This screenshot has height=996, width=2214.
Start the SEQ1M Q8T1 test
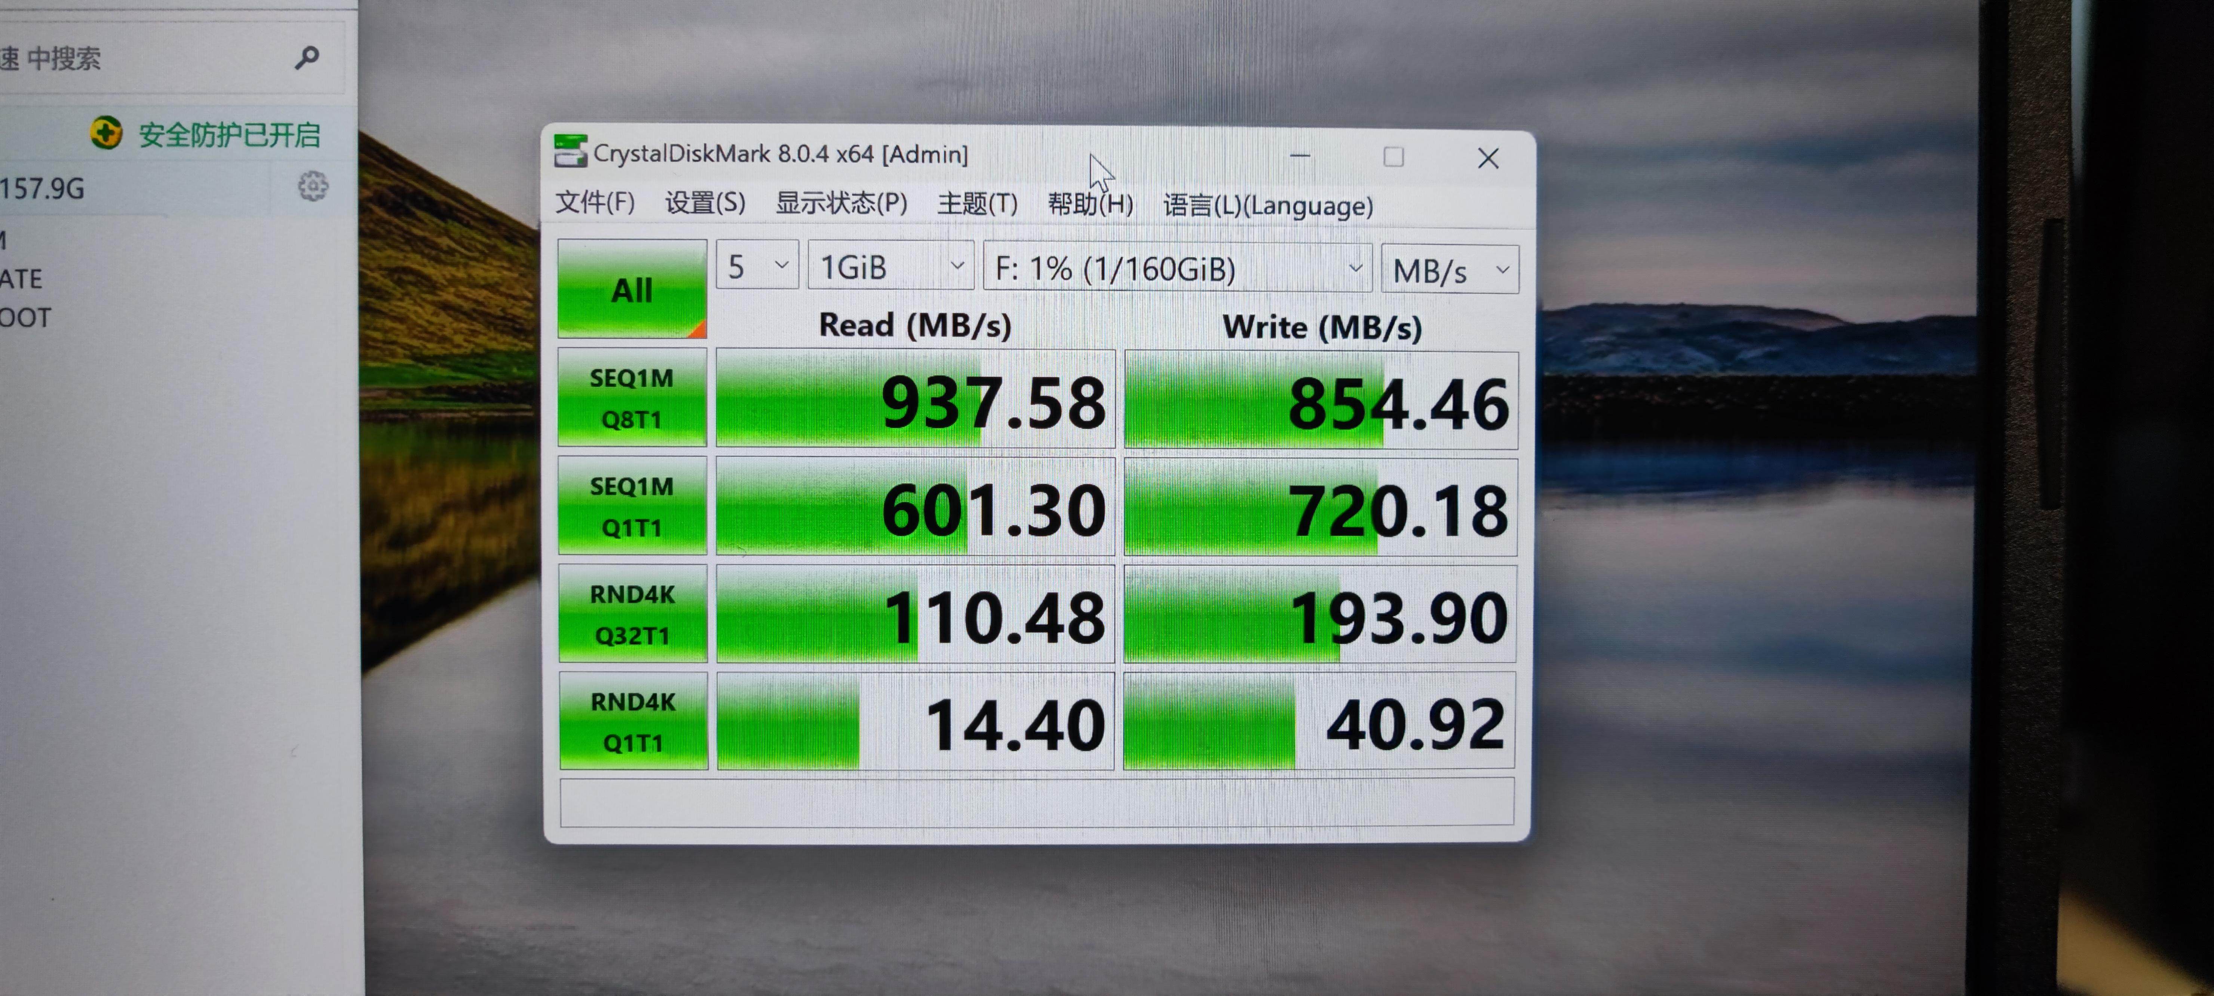632,398
